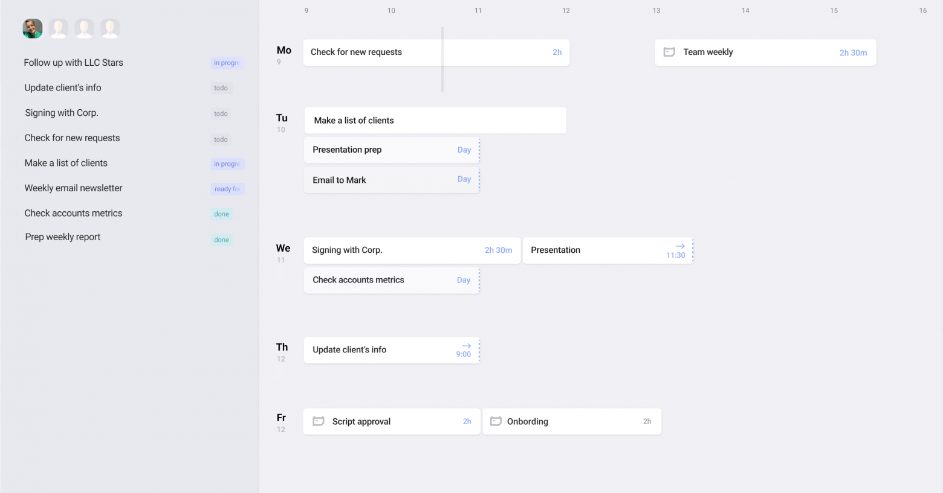943x493 pixels.
Task: Click the arrow icon on Presentation card
Action: pyautogui.click(x=680, y=246)
